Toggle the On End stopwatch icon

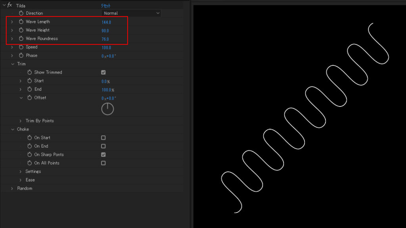pyautogui.click(x=29, y=146)
